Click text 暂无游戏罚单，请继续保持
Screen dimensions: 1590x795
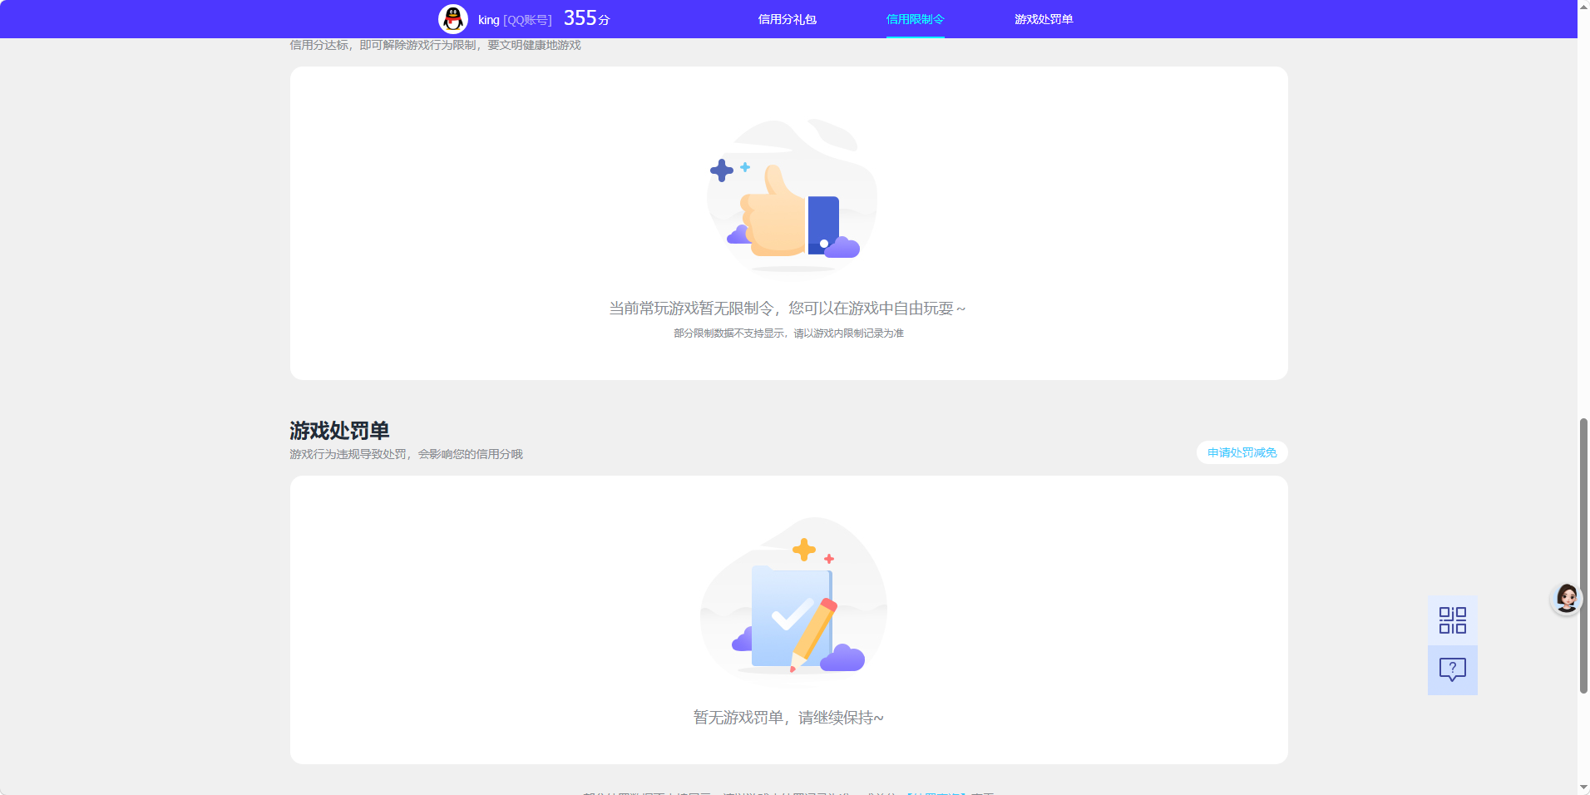788,718
